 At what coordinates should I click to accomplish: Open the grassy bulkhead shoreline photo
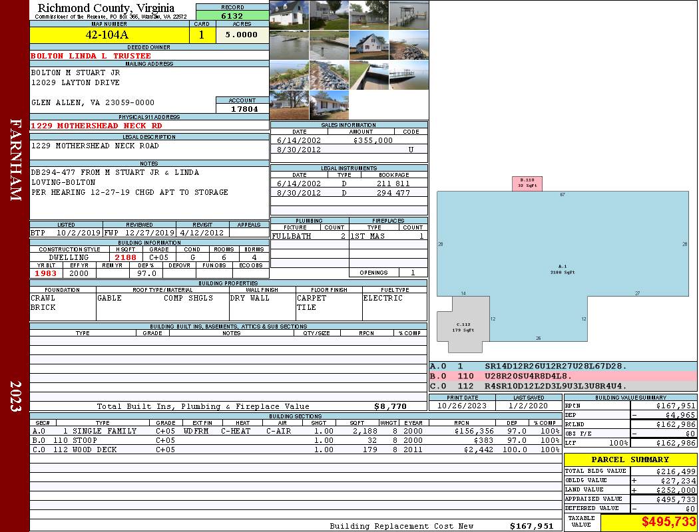[368, 75]
